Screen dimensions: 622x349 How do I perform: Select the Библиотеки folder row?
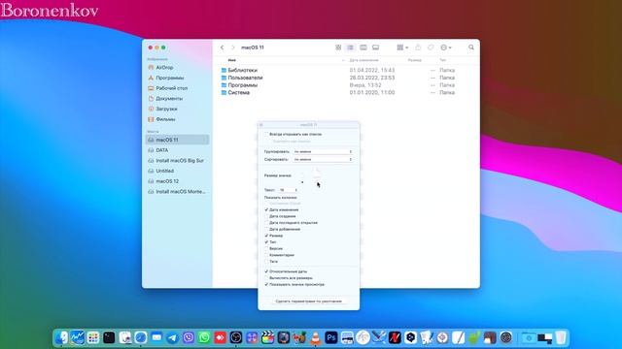click(346, 70)
